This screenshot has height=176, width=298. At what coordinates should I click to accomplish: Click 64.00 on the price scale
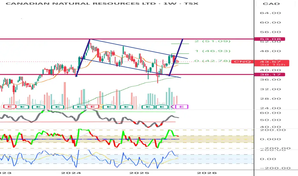pyautogui.click(x=270, y=13)
